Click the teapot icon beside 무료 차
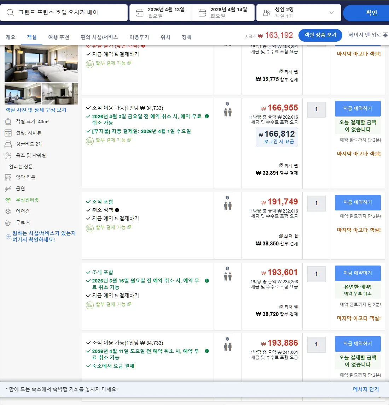 click(x=8, y=222)
